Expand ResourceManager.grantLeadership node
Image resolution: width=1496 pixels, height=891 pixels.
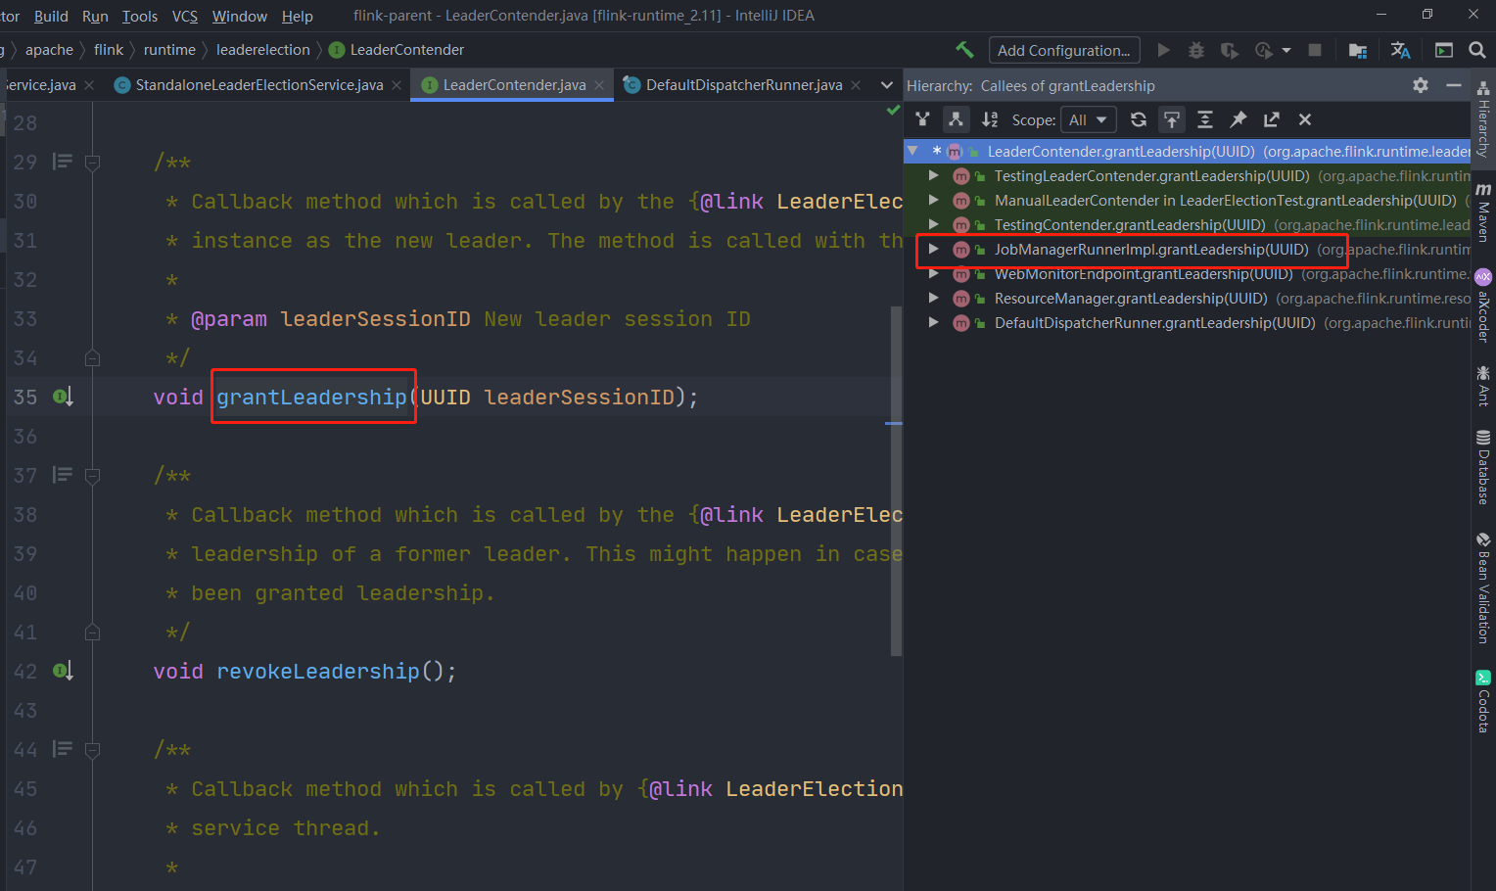pos(934,298)
